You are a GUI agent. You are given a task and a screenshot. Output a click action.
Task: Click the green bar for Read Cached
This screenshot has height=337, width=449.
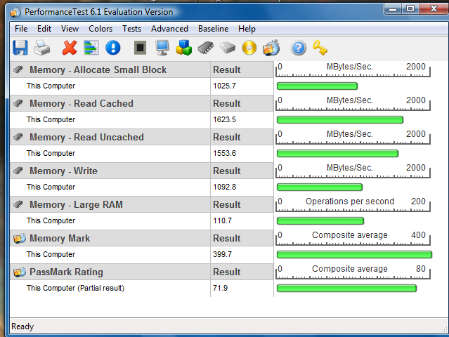tap(340, 119)
